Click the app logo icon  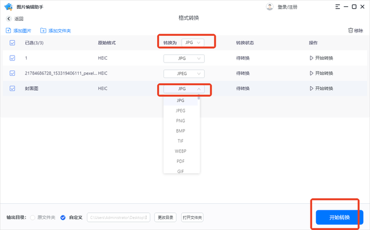(x=9, y=6)
